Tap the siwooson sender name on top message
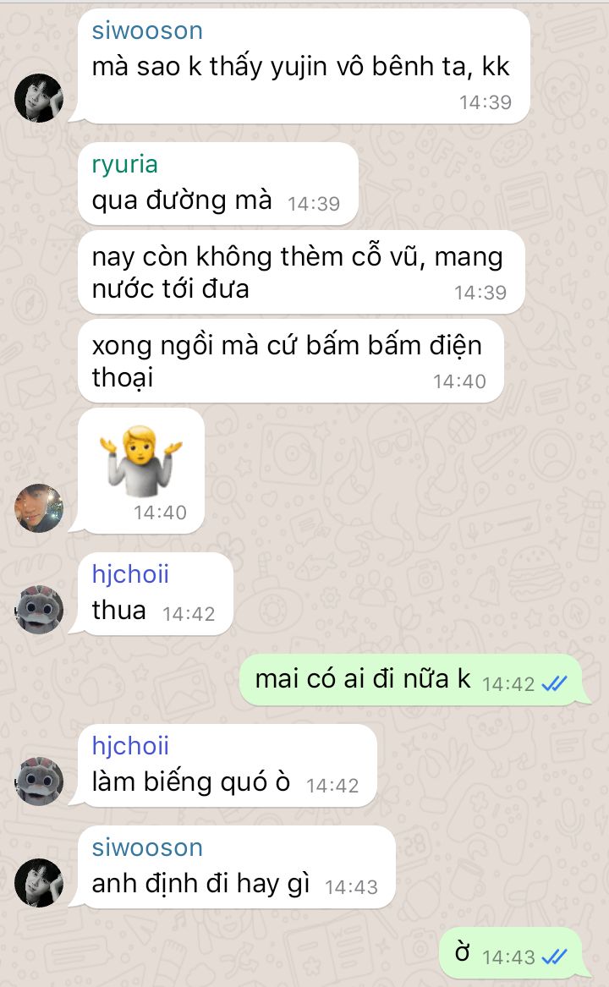Image resolution: width=609 pixels, height=987 pixels. click(147, 30)
